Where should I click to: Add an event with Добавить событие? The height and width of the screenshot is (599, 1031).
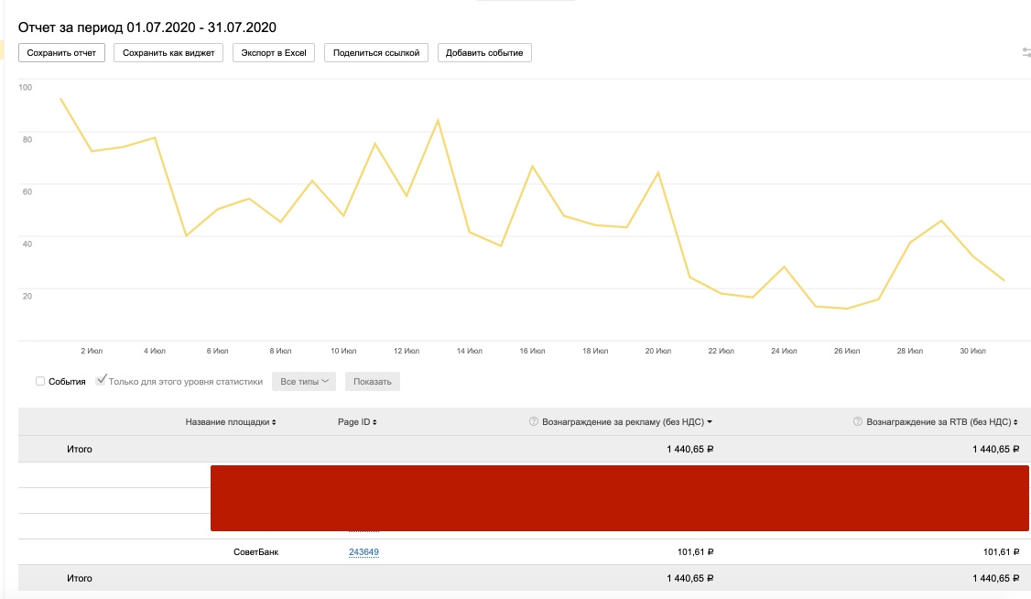point(484,52)
